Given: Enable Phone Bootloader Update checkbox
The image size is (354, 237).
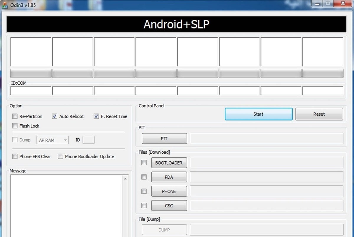Looking at the screenshot, I should tap(60, 157).
